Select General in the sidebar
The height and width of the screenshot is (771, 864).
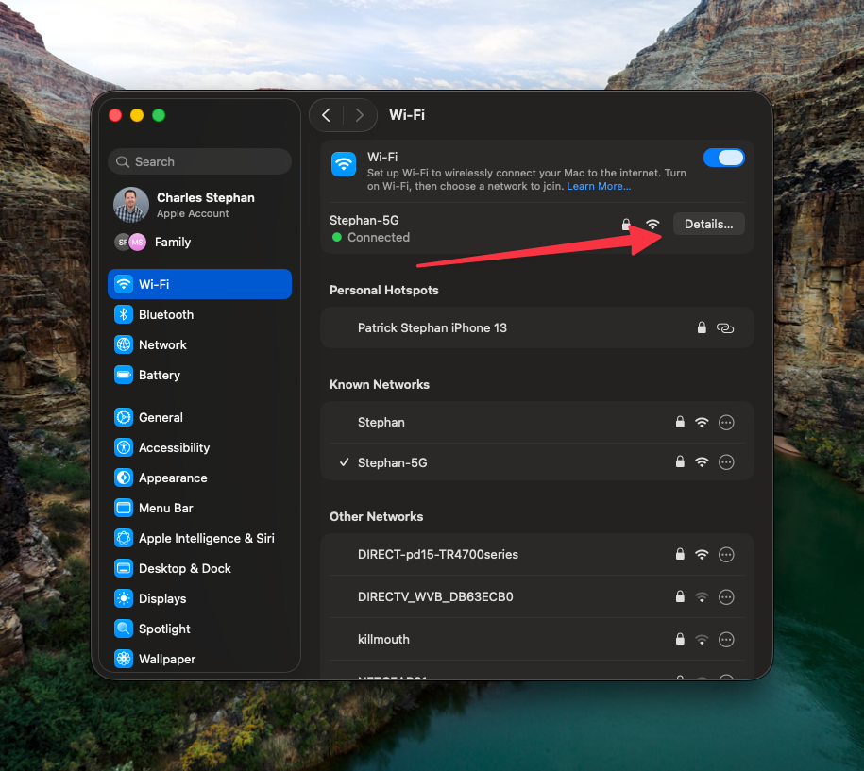(x=161, y=417)
